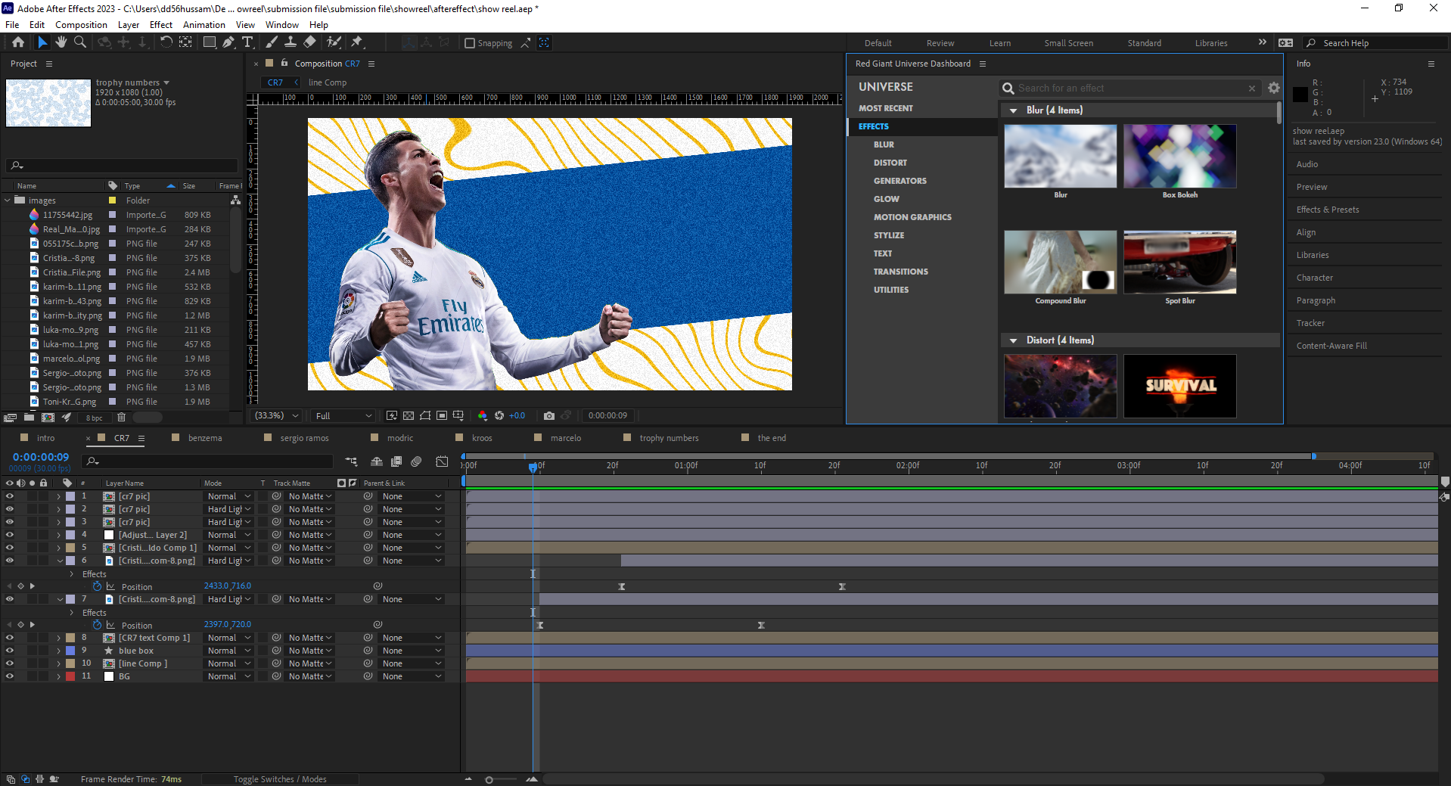Hide the BG layer visibility eye
The image size is (1451, 786).
coord(10,676)
